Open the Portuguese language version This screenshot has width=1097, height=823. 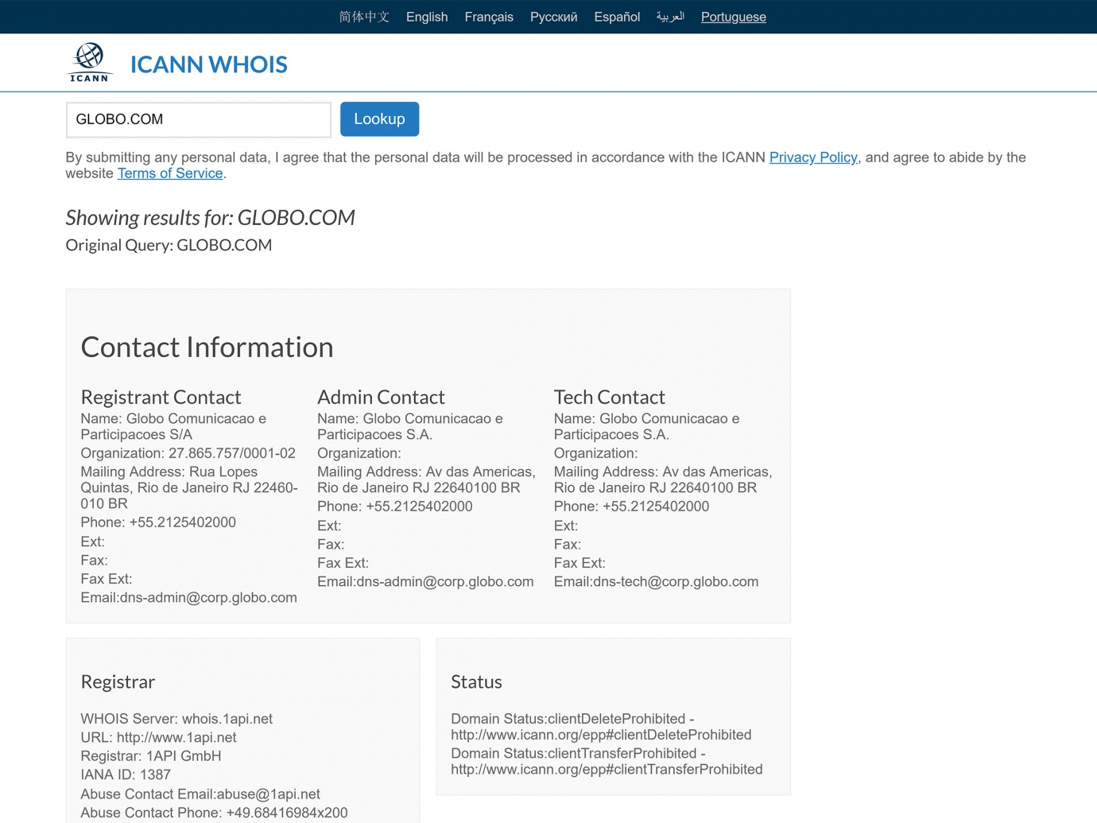pyautogui.click(x=732, y=17)
